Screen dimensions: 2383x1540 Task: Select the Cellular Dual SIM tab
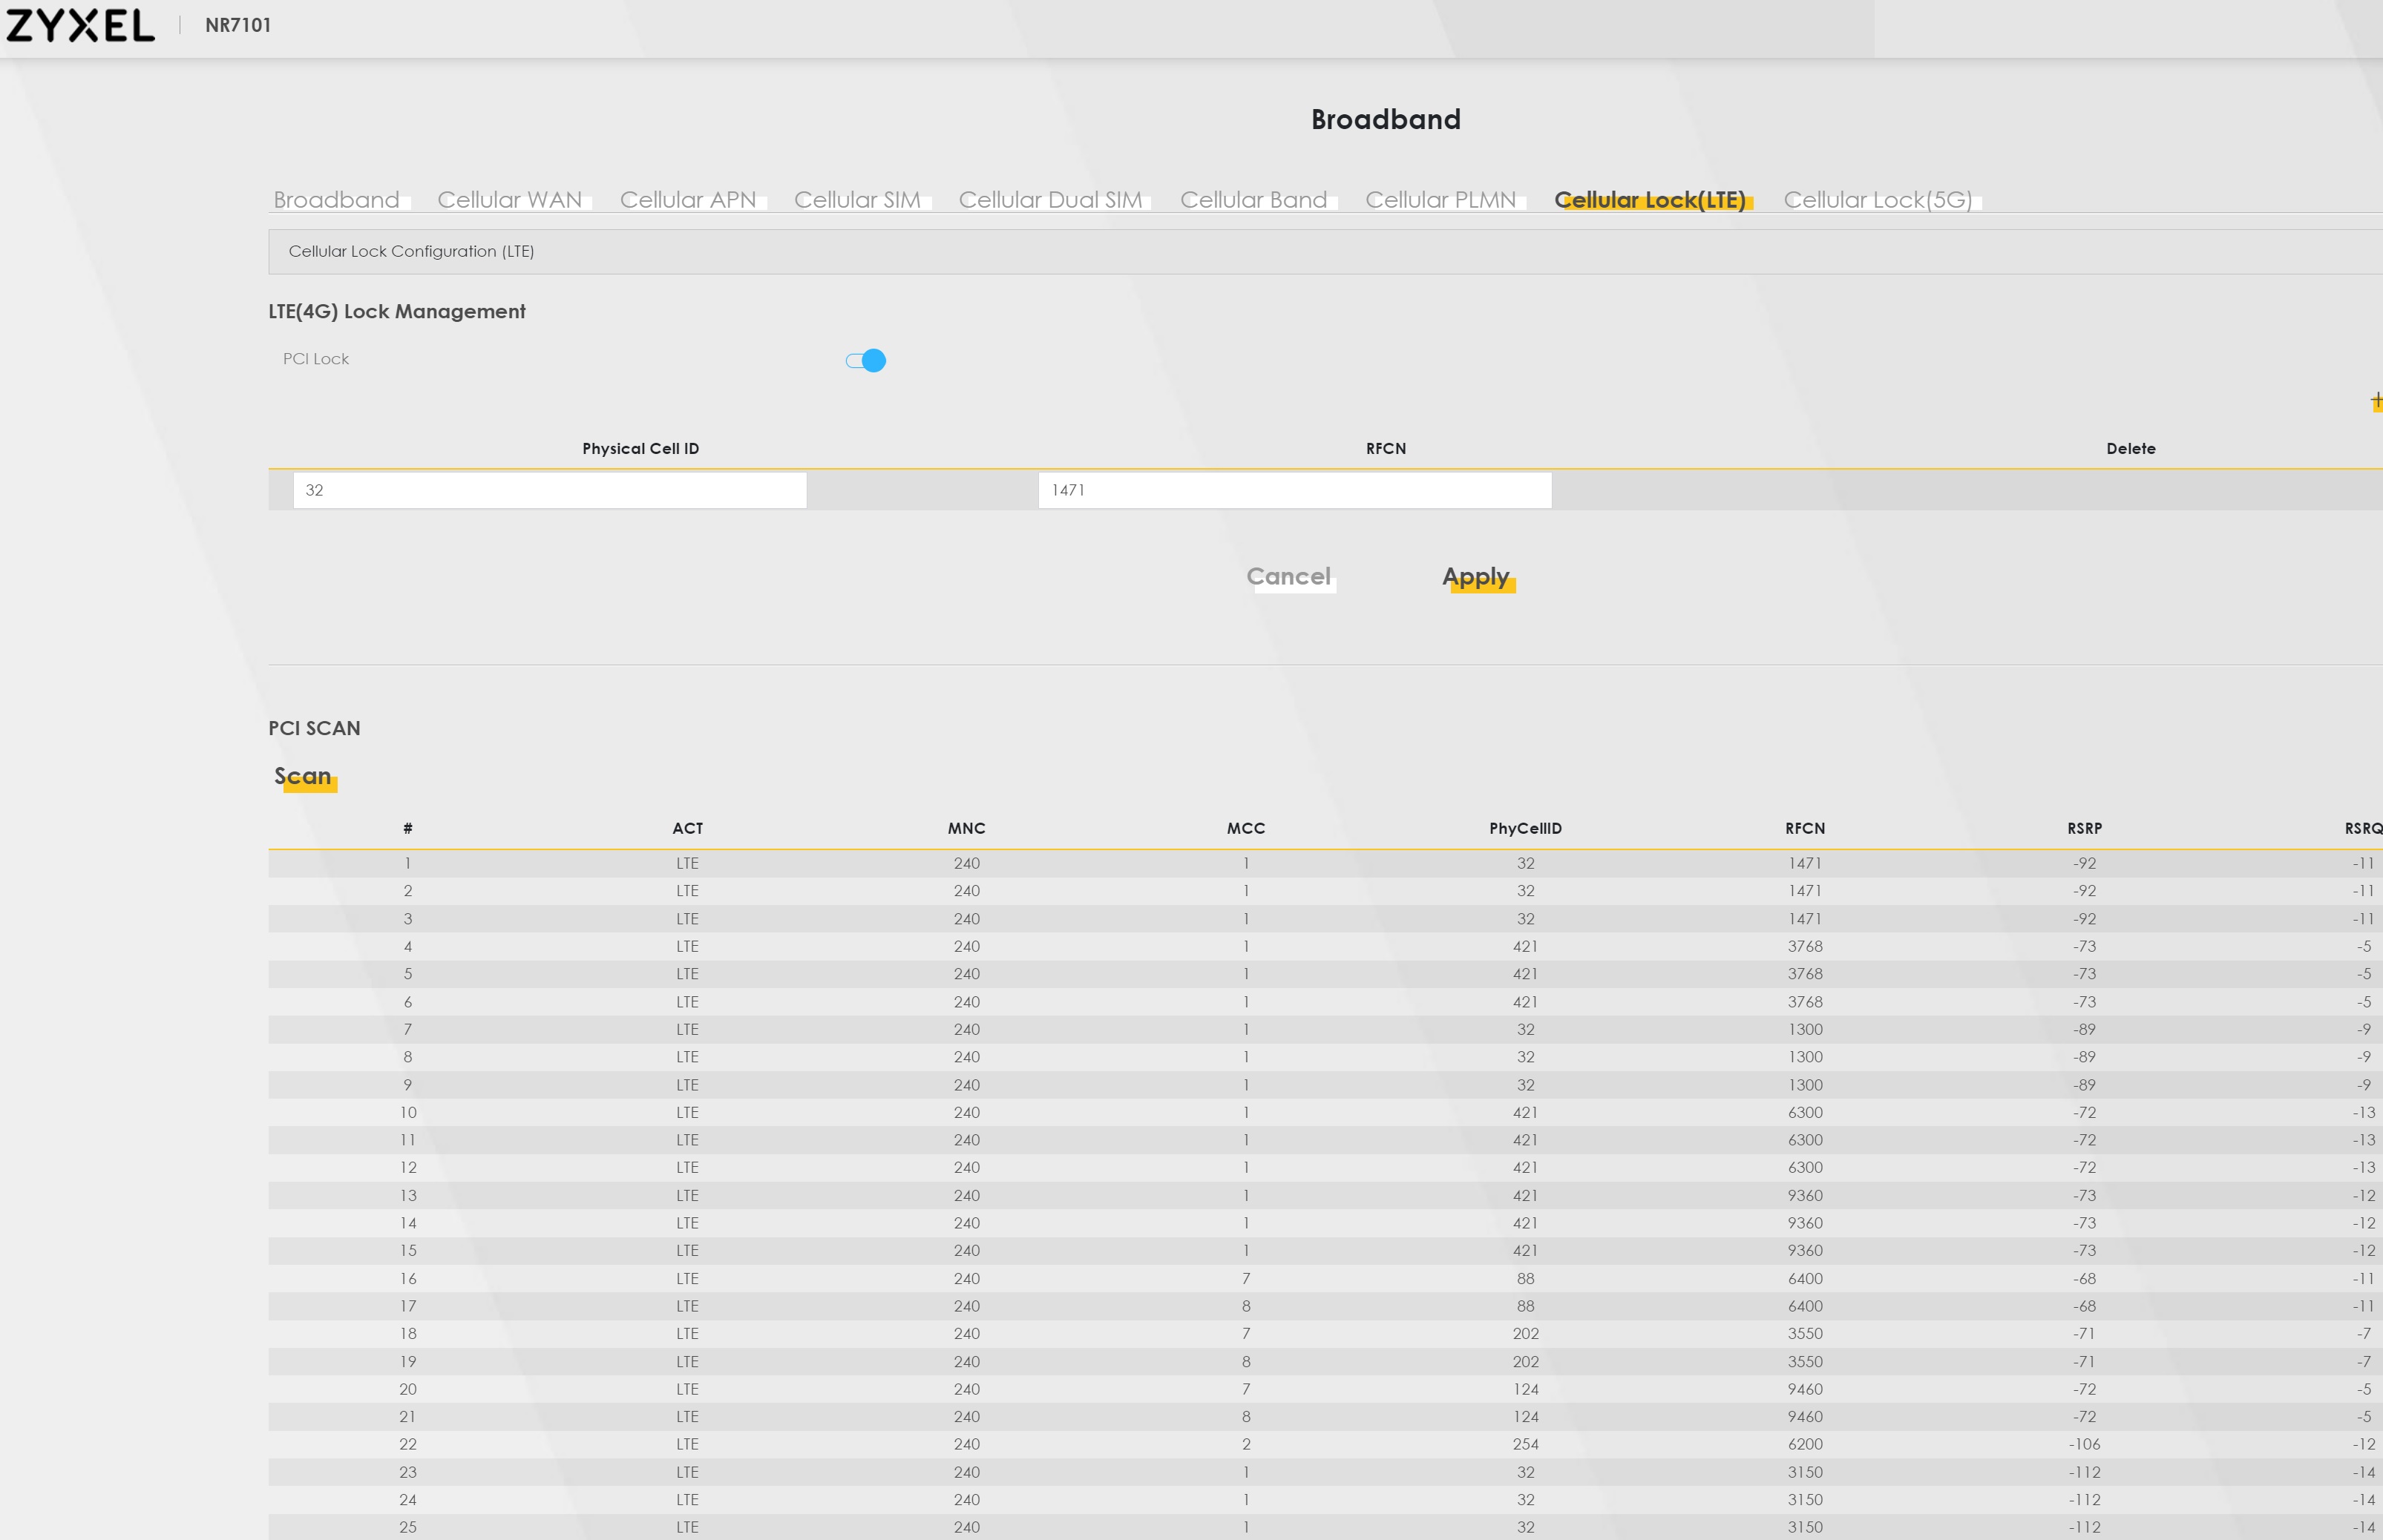tap(1049, 200)
